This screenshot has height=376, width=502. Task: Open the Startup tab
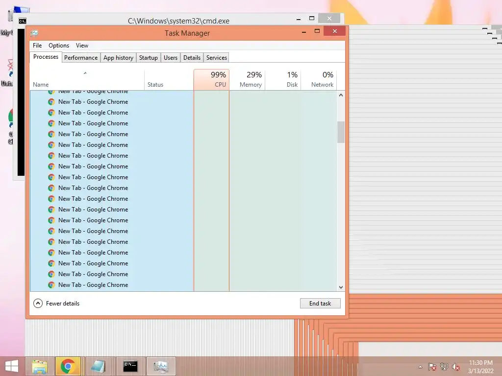tap(148, 58)
